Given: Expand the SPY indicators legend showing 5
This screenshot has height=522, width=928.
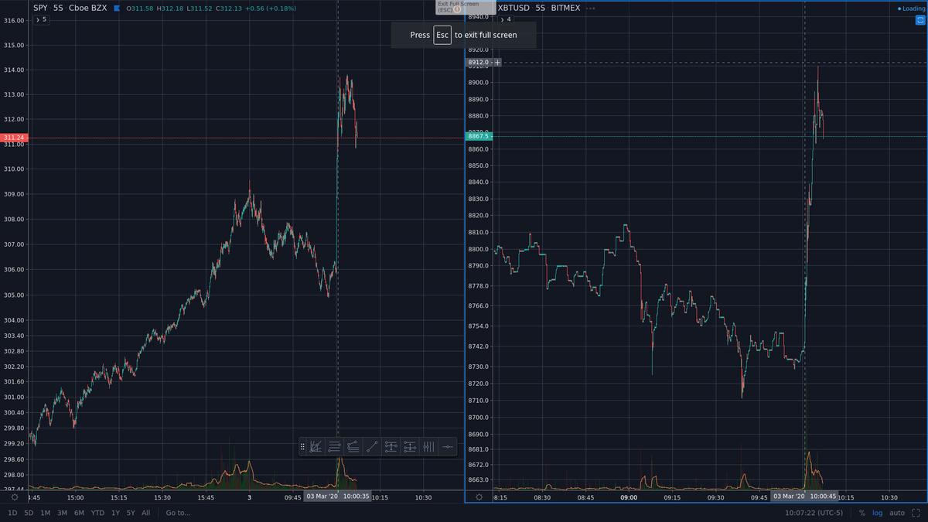Looking at the screenshot, I should pos(41,19).
